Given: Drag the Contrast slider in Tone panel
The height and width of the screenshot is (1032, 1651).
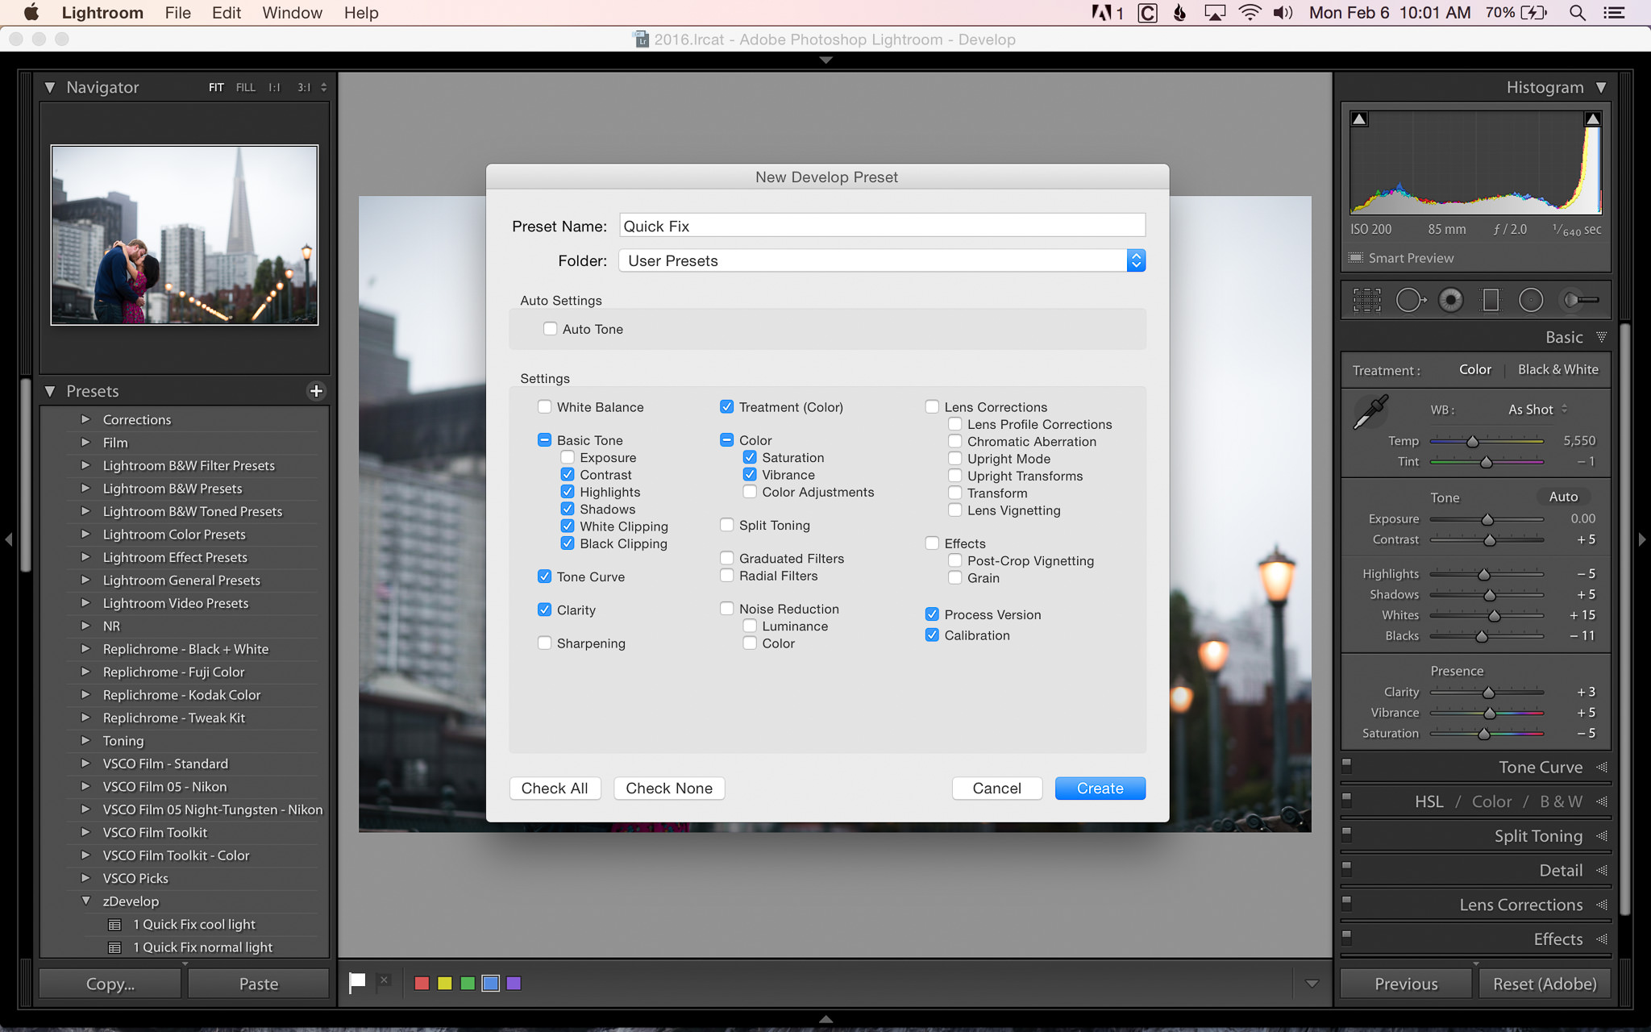Looking at the screenshot, I should point(1489,539).
